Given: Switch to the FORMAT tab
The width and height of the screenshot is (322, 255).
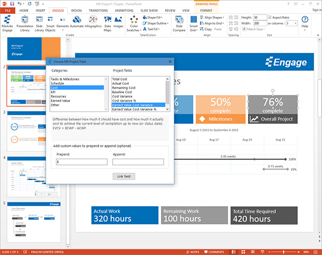Looking at the screenshot, I should pos(206,11).
